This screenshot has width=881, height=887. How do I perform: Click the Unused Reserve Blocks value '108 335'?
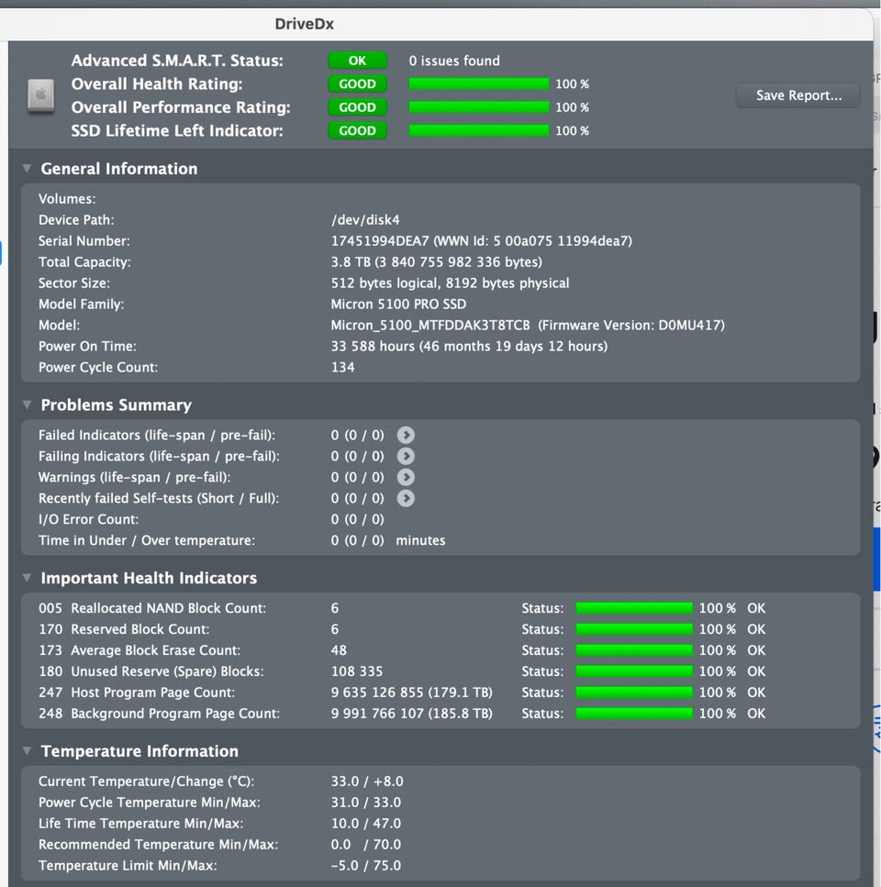[357, 671]
